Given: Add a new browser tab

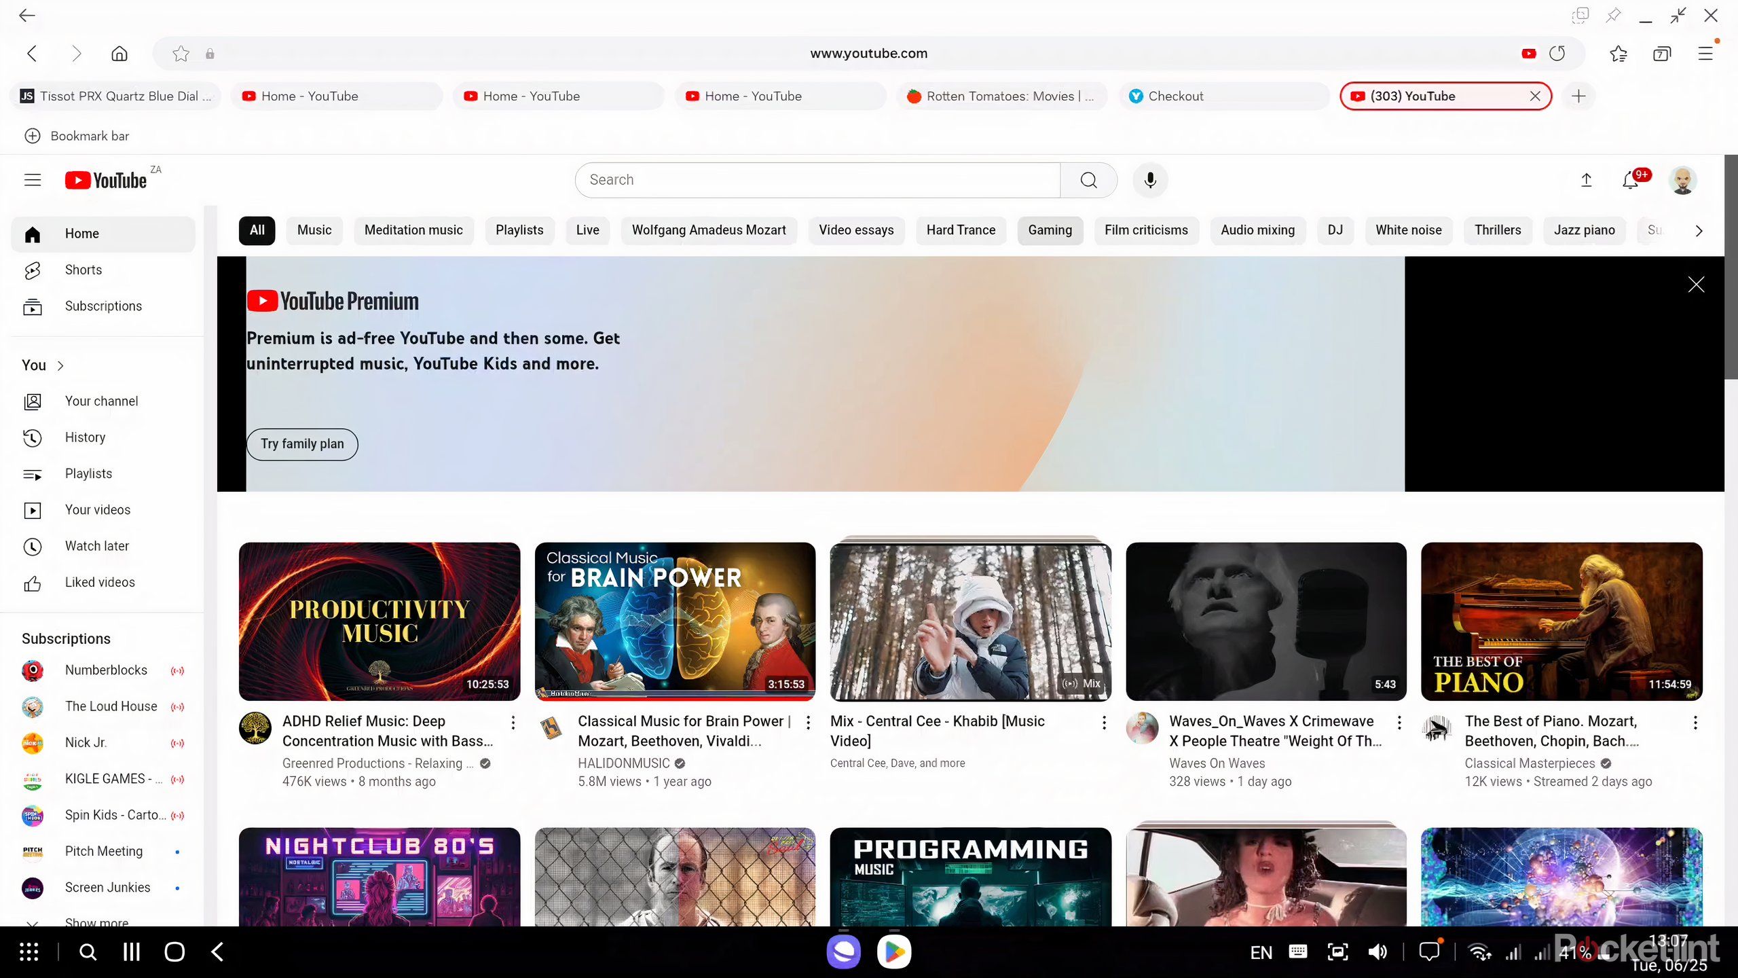Looking at the screenshot, I should coord(1579,96).
